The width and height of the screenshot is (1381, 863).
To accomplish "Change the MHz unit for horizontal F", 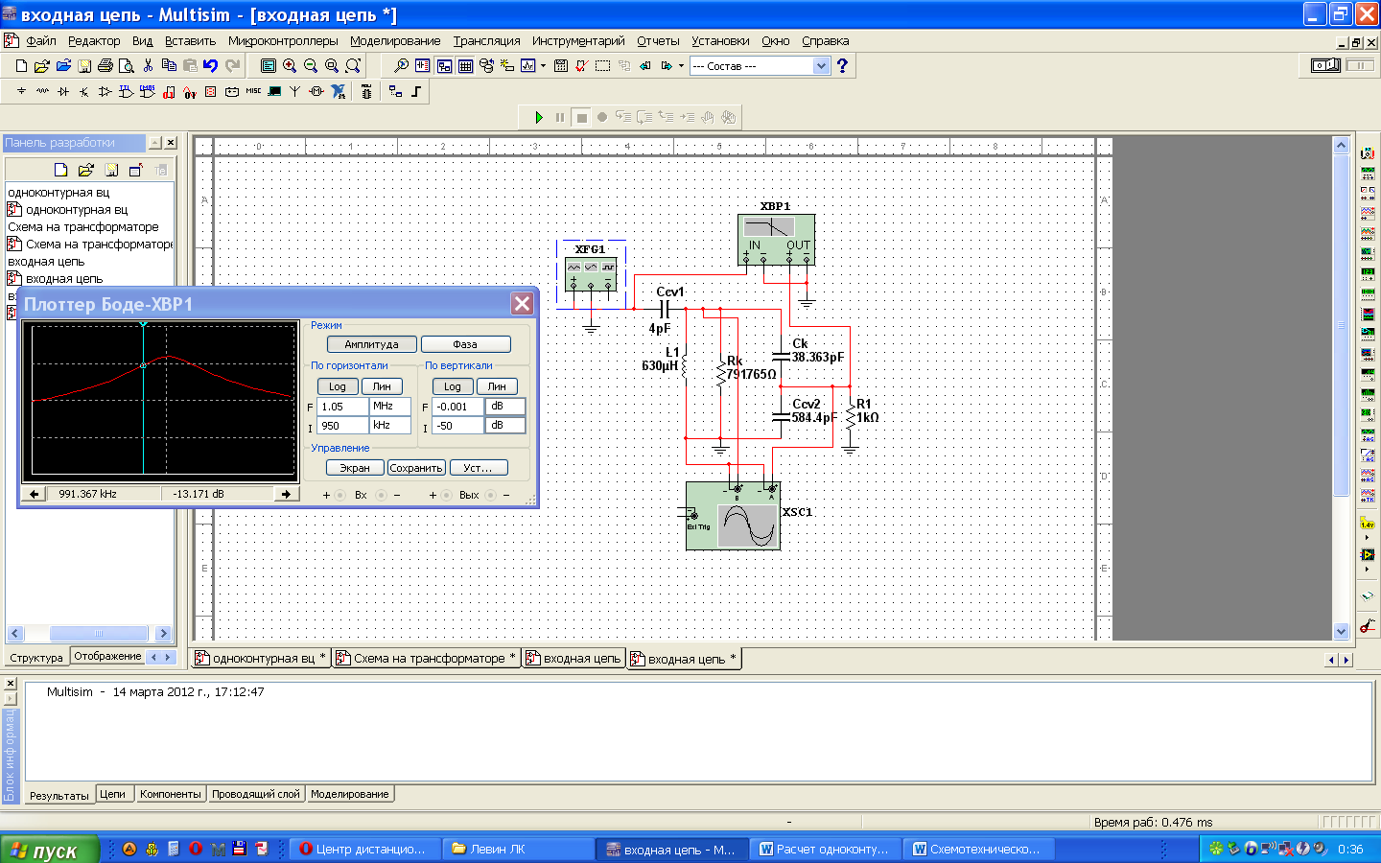I will tap(389, 407).
